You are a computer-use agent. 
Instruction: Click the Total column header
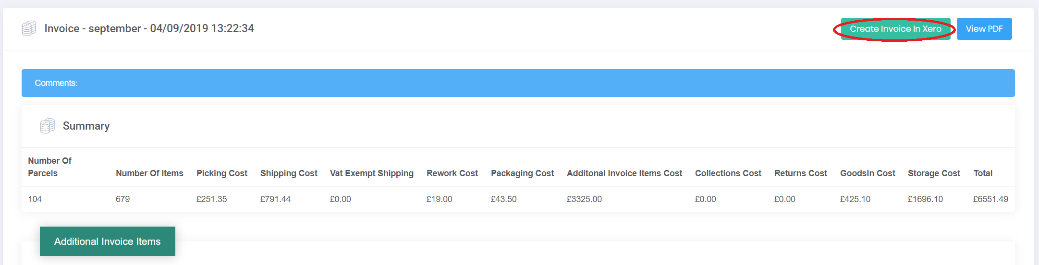coord(983,173)
